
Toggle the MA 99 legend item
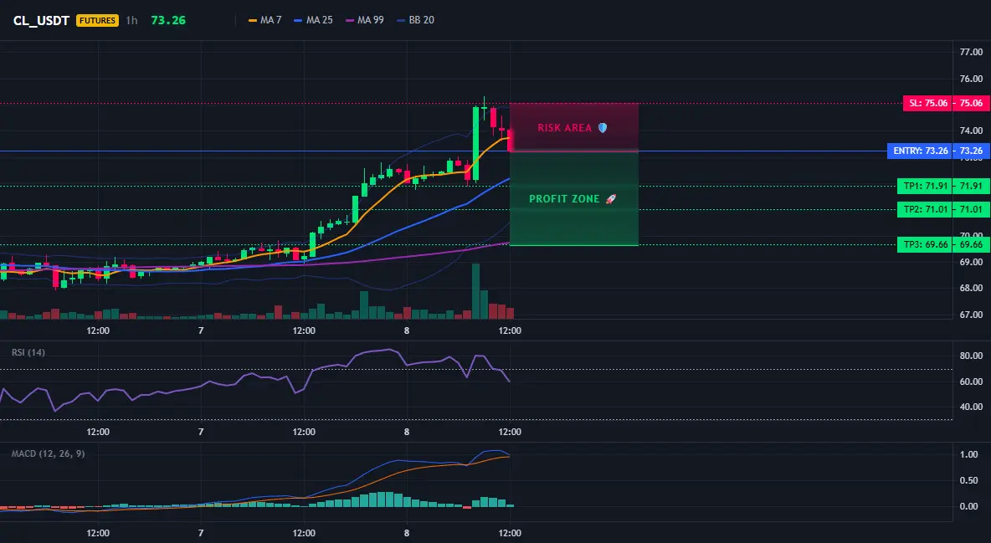pos(365,20)
